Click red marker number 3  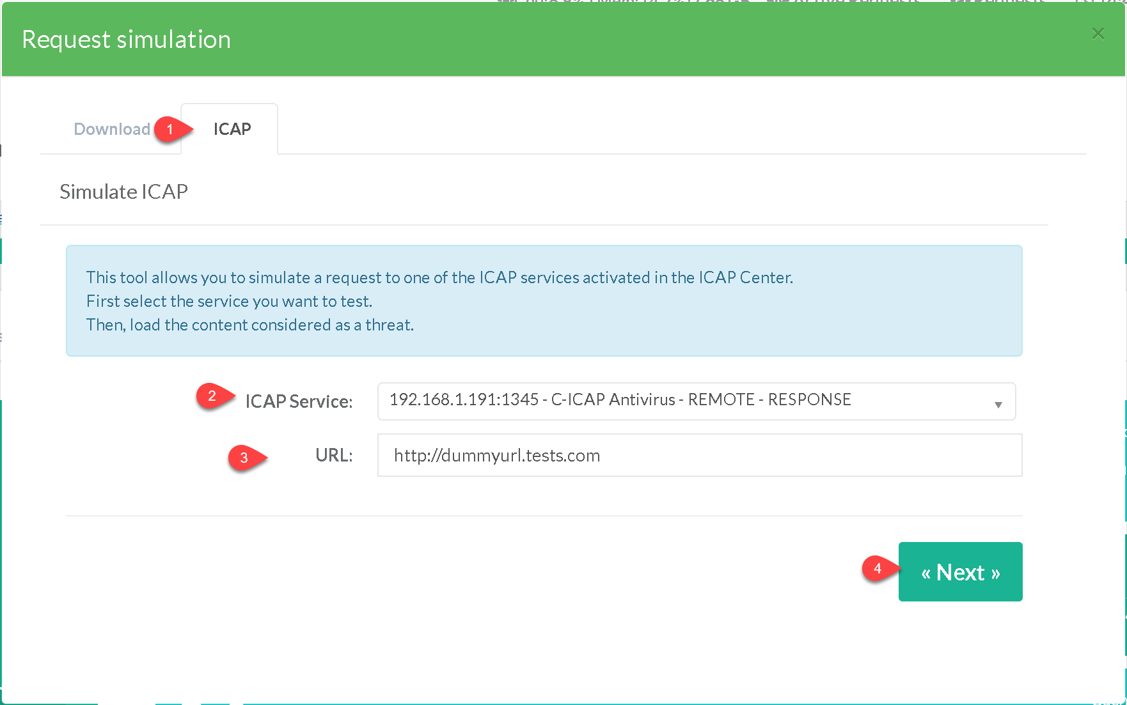(244, 458)
